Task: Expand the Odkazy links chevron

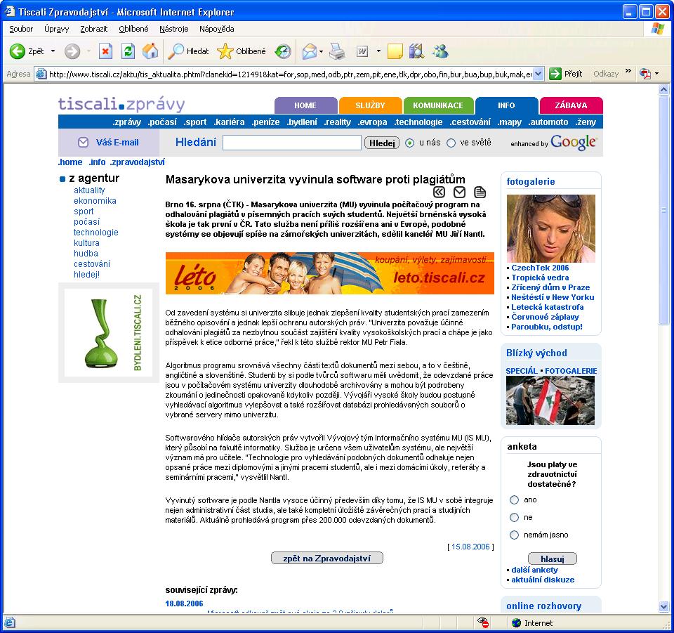Action: (x=628, y=71)
